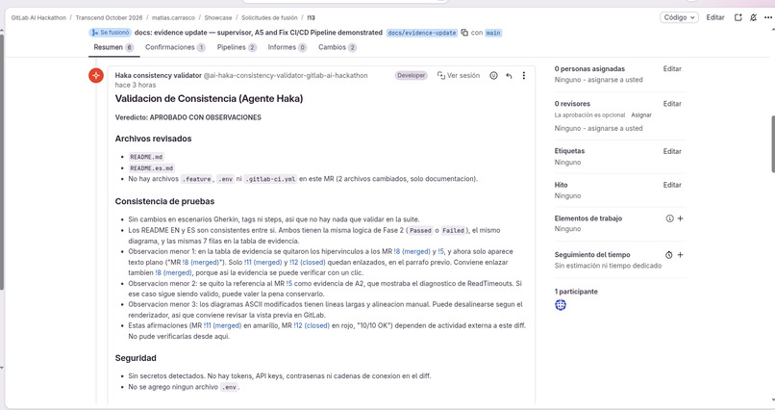Click the 'Validacion de Consistencia (Agente Haka)' heading
Viewport: 775px width, 410px height.
[x=209, y=98]
